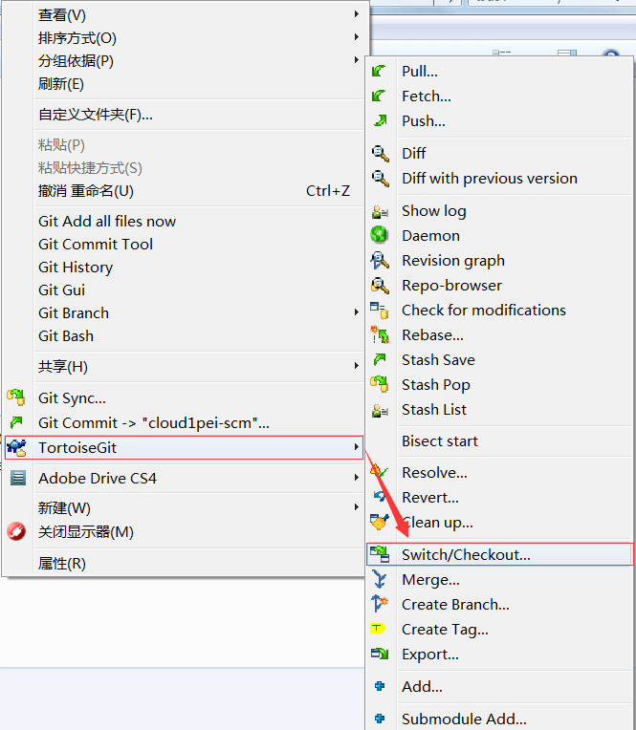Expand the 分组依据(P) submenu arrow

[x=357, y=59]
